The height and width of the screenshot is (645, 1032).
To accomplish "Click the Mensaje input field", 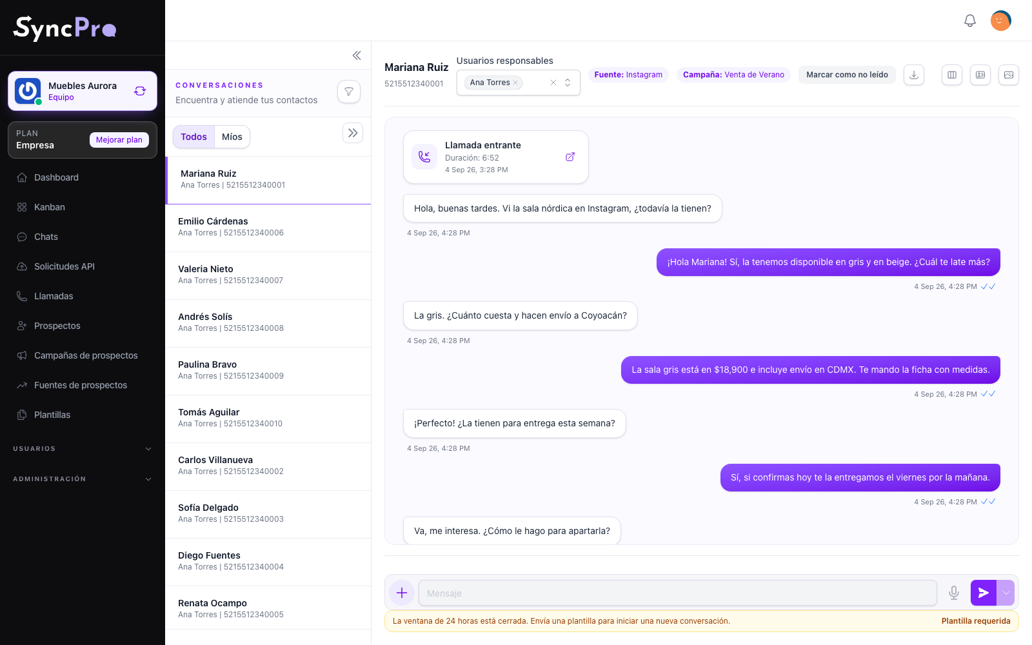I will pos(678,593).
